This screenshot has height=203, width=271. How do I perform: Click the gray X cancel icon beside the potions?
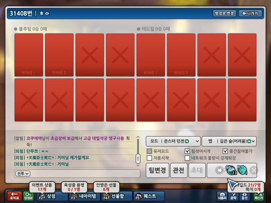click(254, 171)
